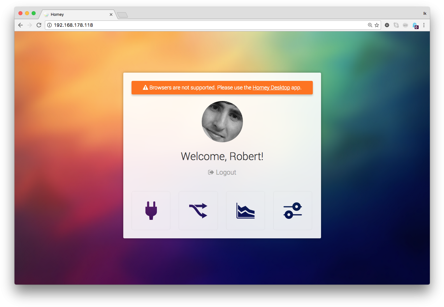444x307 pixels.
Task: Click Robert's profile picture
Action: [x=222, y=121]
